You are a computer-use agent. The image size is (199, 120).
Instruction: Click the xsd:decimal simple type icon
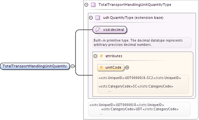(x=98, y=30)
